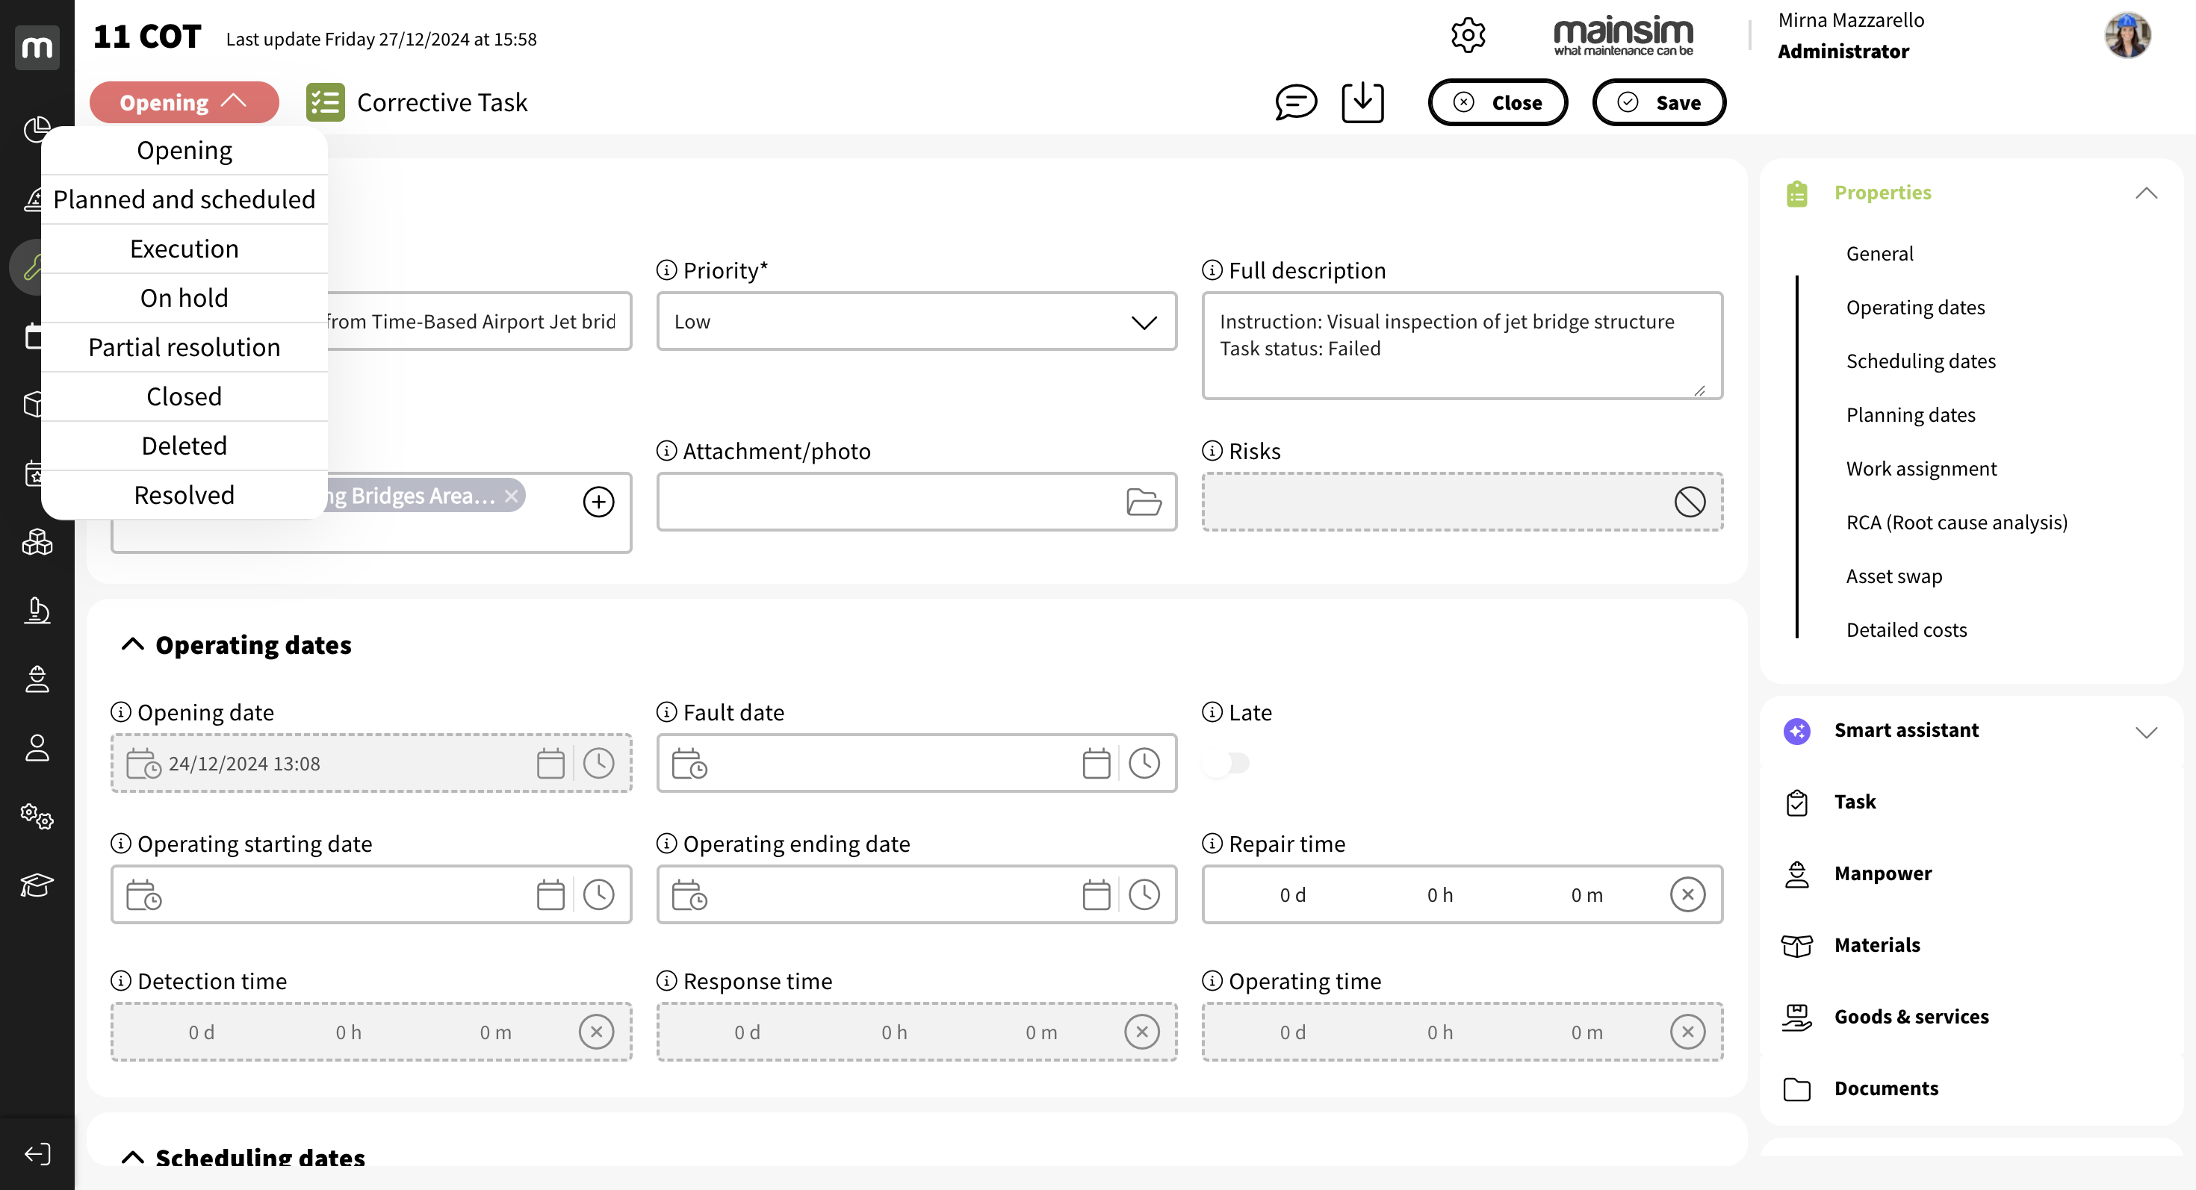Enable the Late toggle switch

[x=1225, y=763]
